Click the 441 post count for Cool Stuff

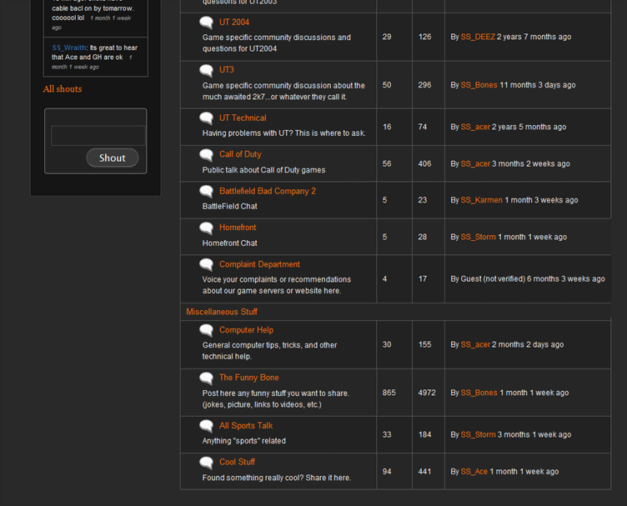pyautogui.click(x=424, y=472)
